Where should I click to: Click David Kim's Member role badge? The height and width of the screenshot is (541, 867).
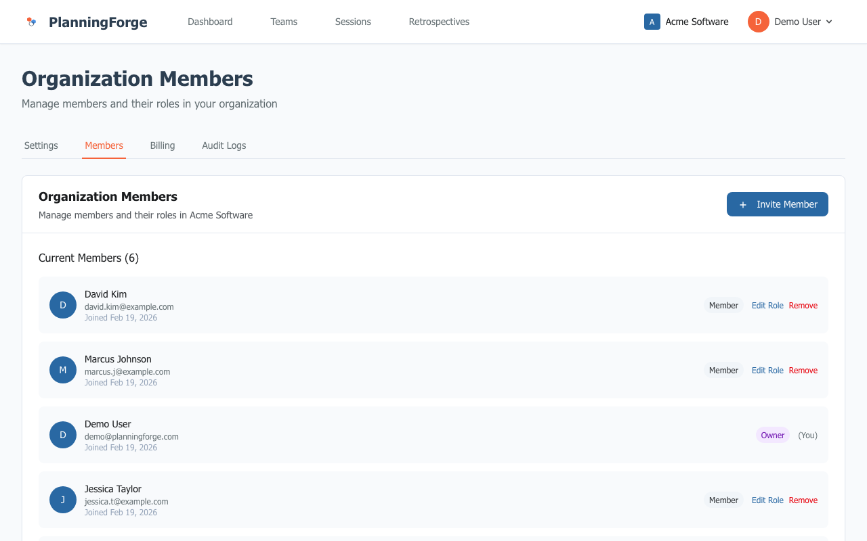[x=723, y=305]
